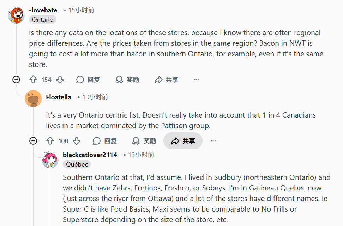Viewport: 343px width, 226px height.
Task: Downvote the -lovehate comment
Action: (60, 80)
